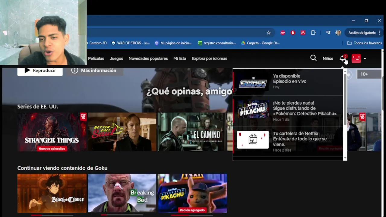Click Continuar viendo contenido de Goku heading
The image size is (386, 217).
pyautogui.click(x=62, y=168)
